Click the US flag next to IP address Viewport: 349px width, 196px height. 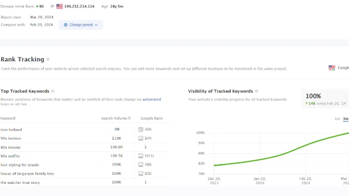(x=59, y=6)
